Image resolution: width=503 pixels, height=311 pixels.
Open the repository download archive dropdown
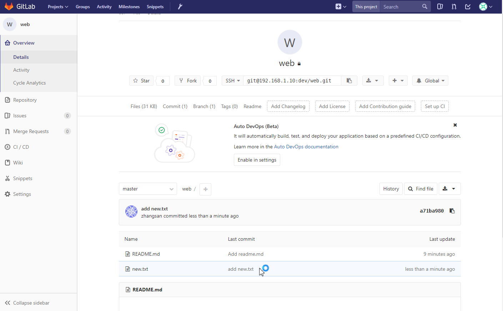pyautogui.click(x=449, y=189)
